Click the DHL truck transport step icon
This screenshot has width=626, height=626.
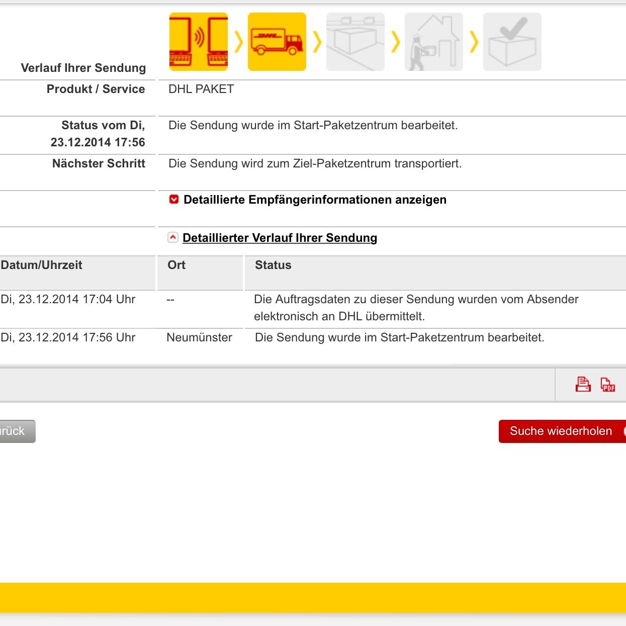[277, 42]
